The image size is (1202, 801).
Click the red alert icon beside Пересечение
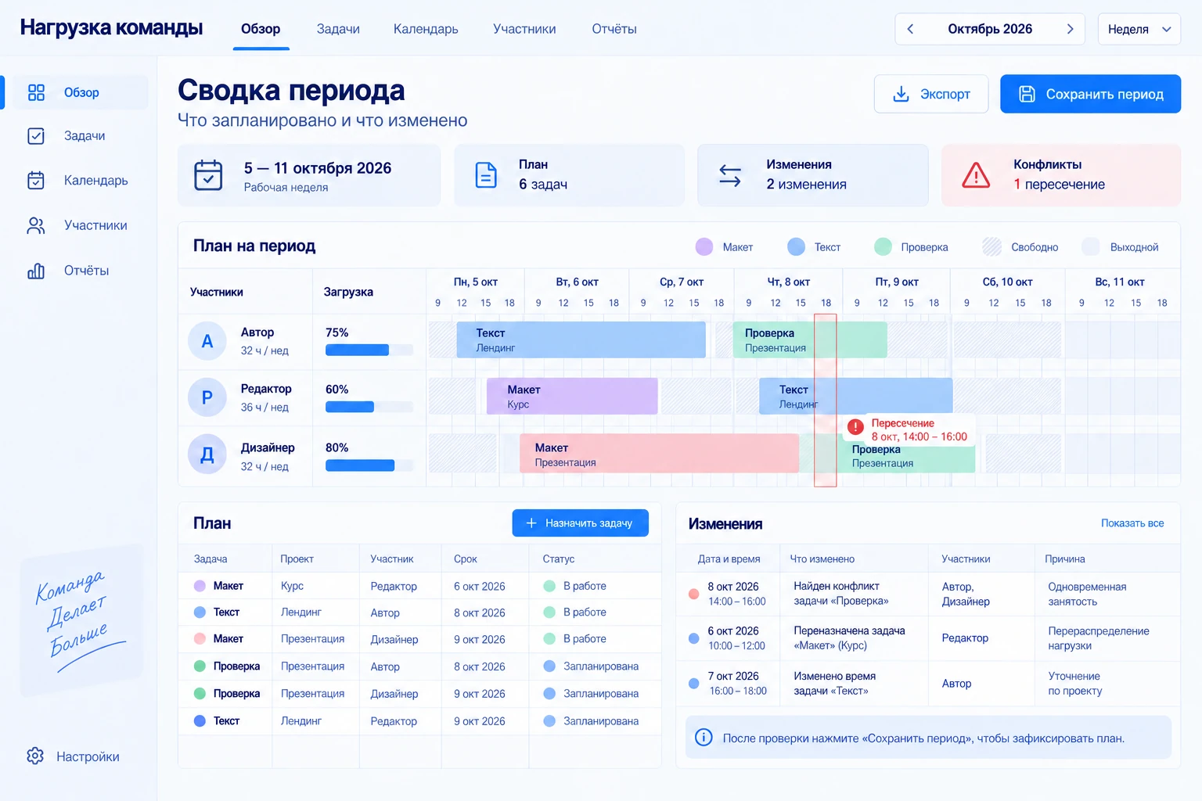855,427
